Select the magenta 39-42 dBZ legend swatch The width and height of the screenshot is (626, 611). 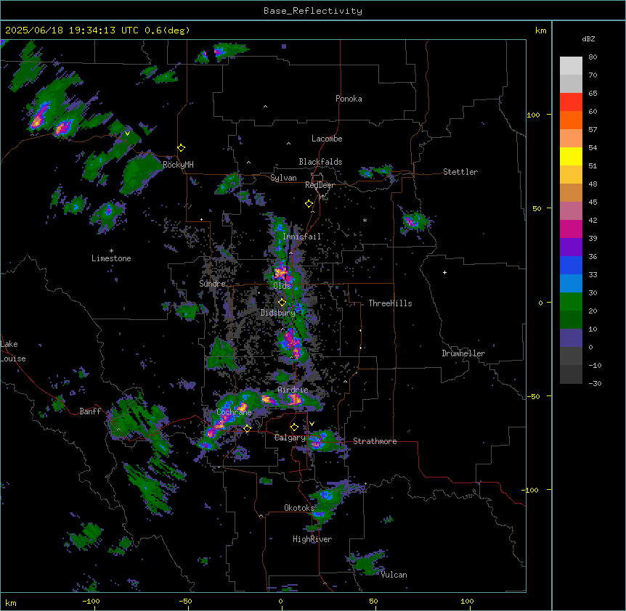(x=571, y=229)
